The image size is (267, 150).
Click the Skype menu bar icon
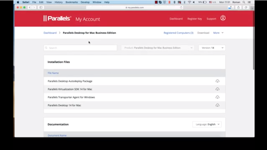click(x=160, y=2)
